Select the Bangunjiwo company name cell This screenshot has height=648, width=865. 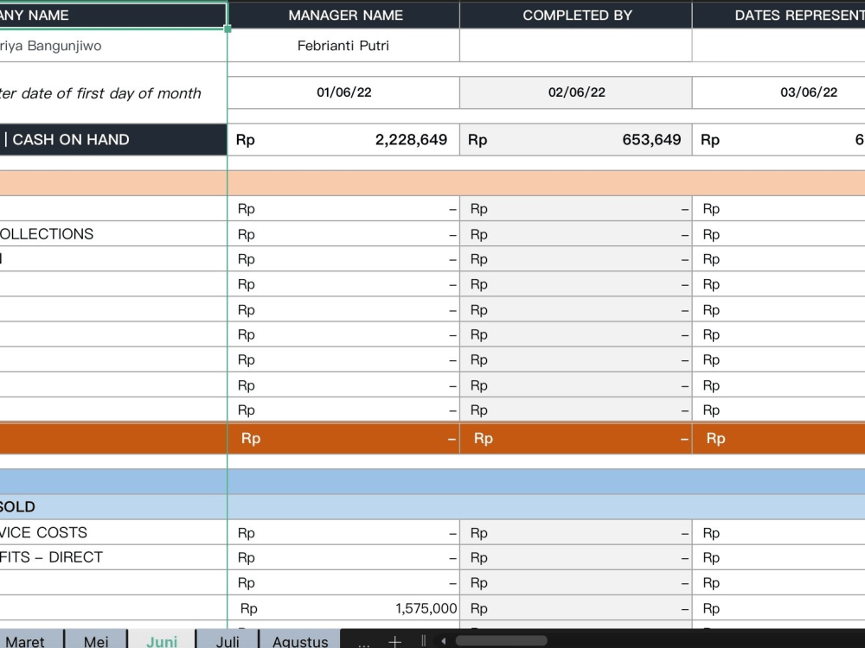[113, 45]
